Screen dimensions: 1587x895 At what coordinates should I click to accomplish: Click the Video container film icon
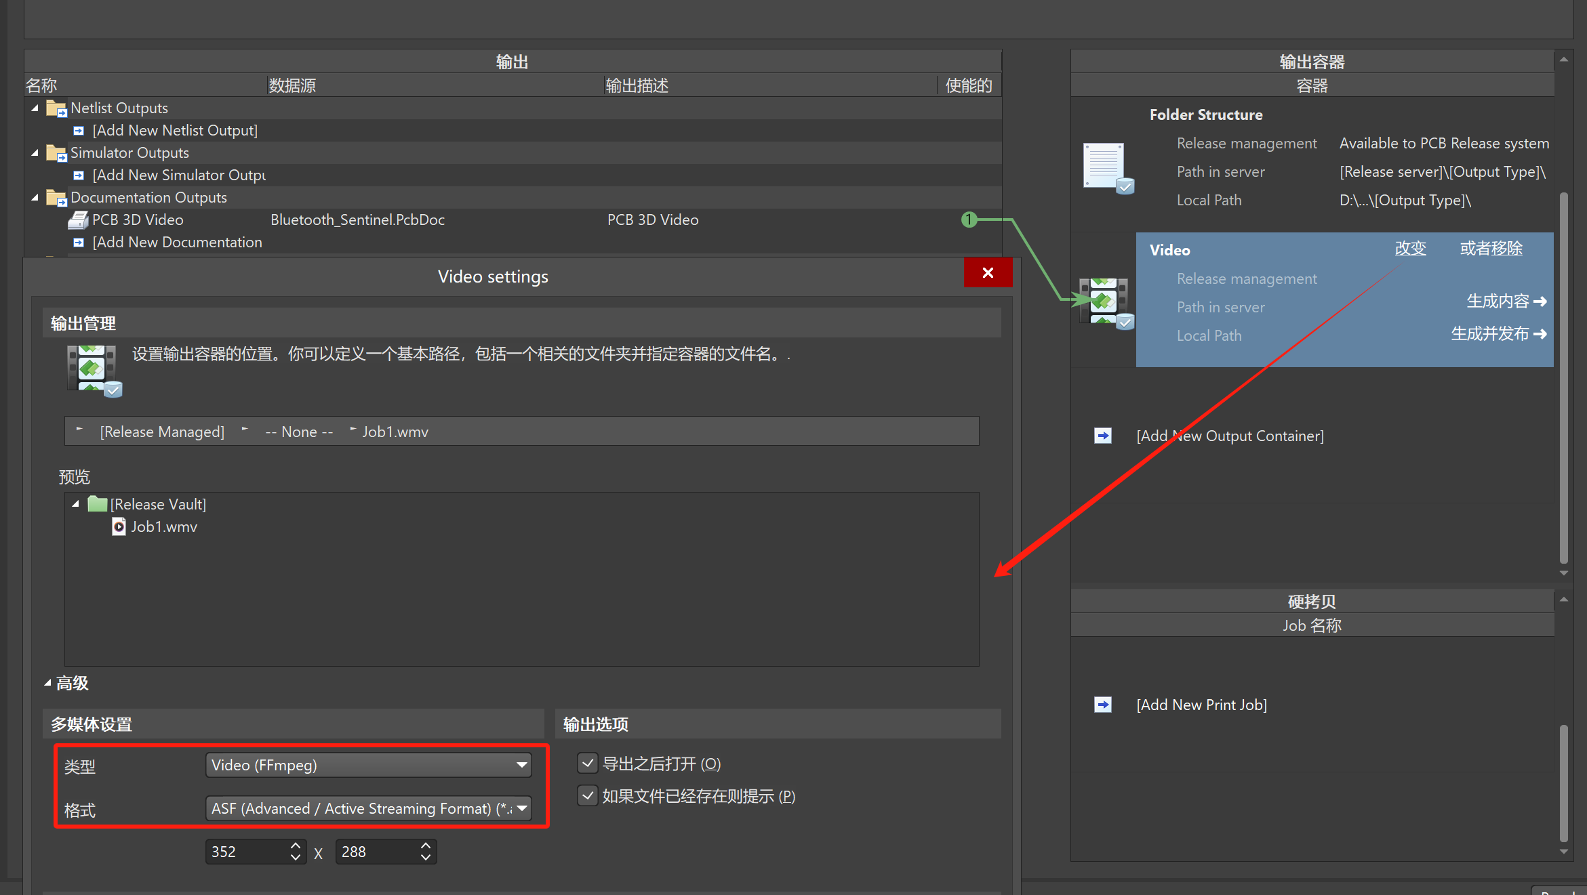pos(1105,301)
